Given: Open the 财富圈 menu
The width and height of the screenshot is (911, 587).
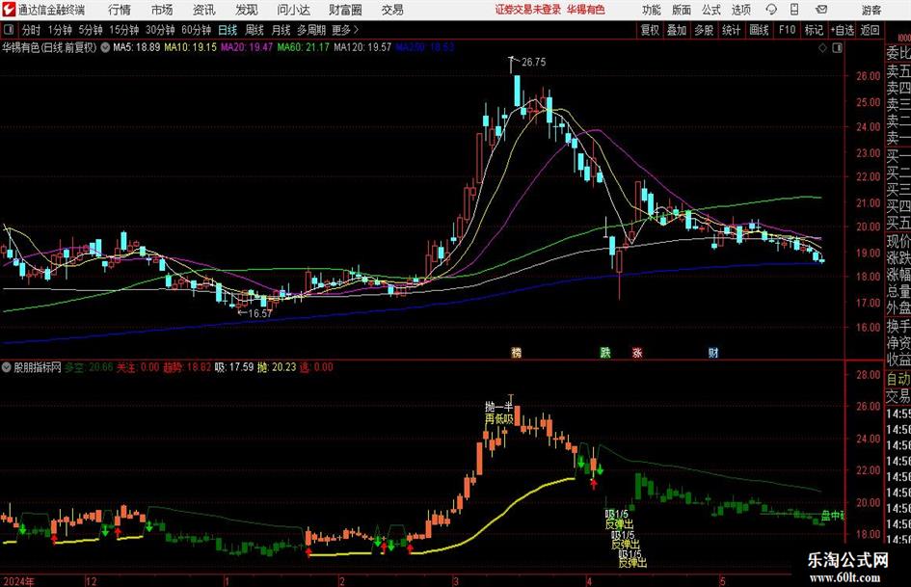Looking at the screenshot, I should point(345,10).
